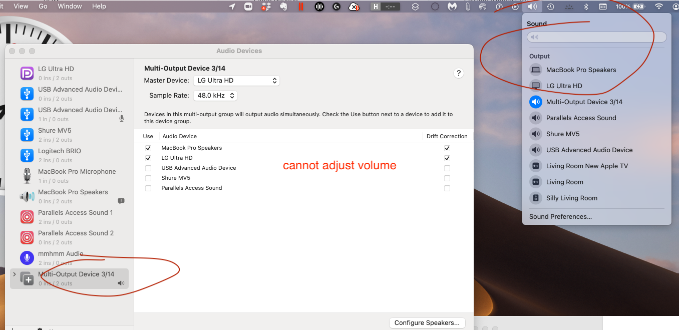
Task: Select Logitech BRIO device in sidebar
Action: tap(69, 155)
